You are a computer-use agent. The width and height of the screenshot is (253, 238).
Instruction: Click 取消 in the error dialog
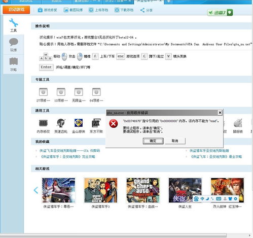tap(175, 141)
